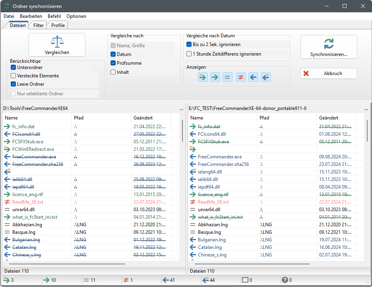Click status bar equal files count 11

[x=89, y=280]
